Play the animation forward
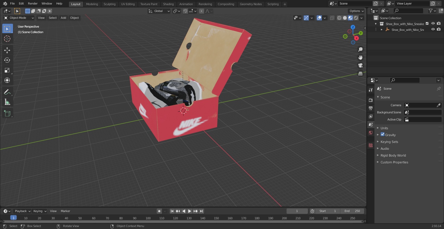 pos(189,211)
